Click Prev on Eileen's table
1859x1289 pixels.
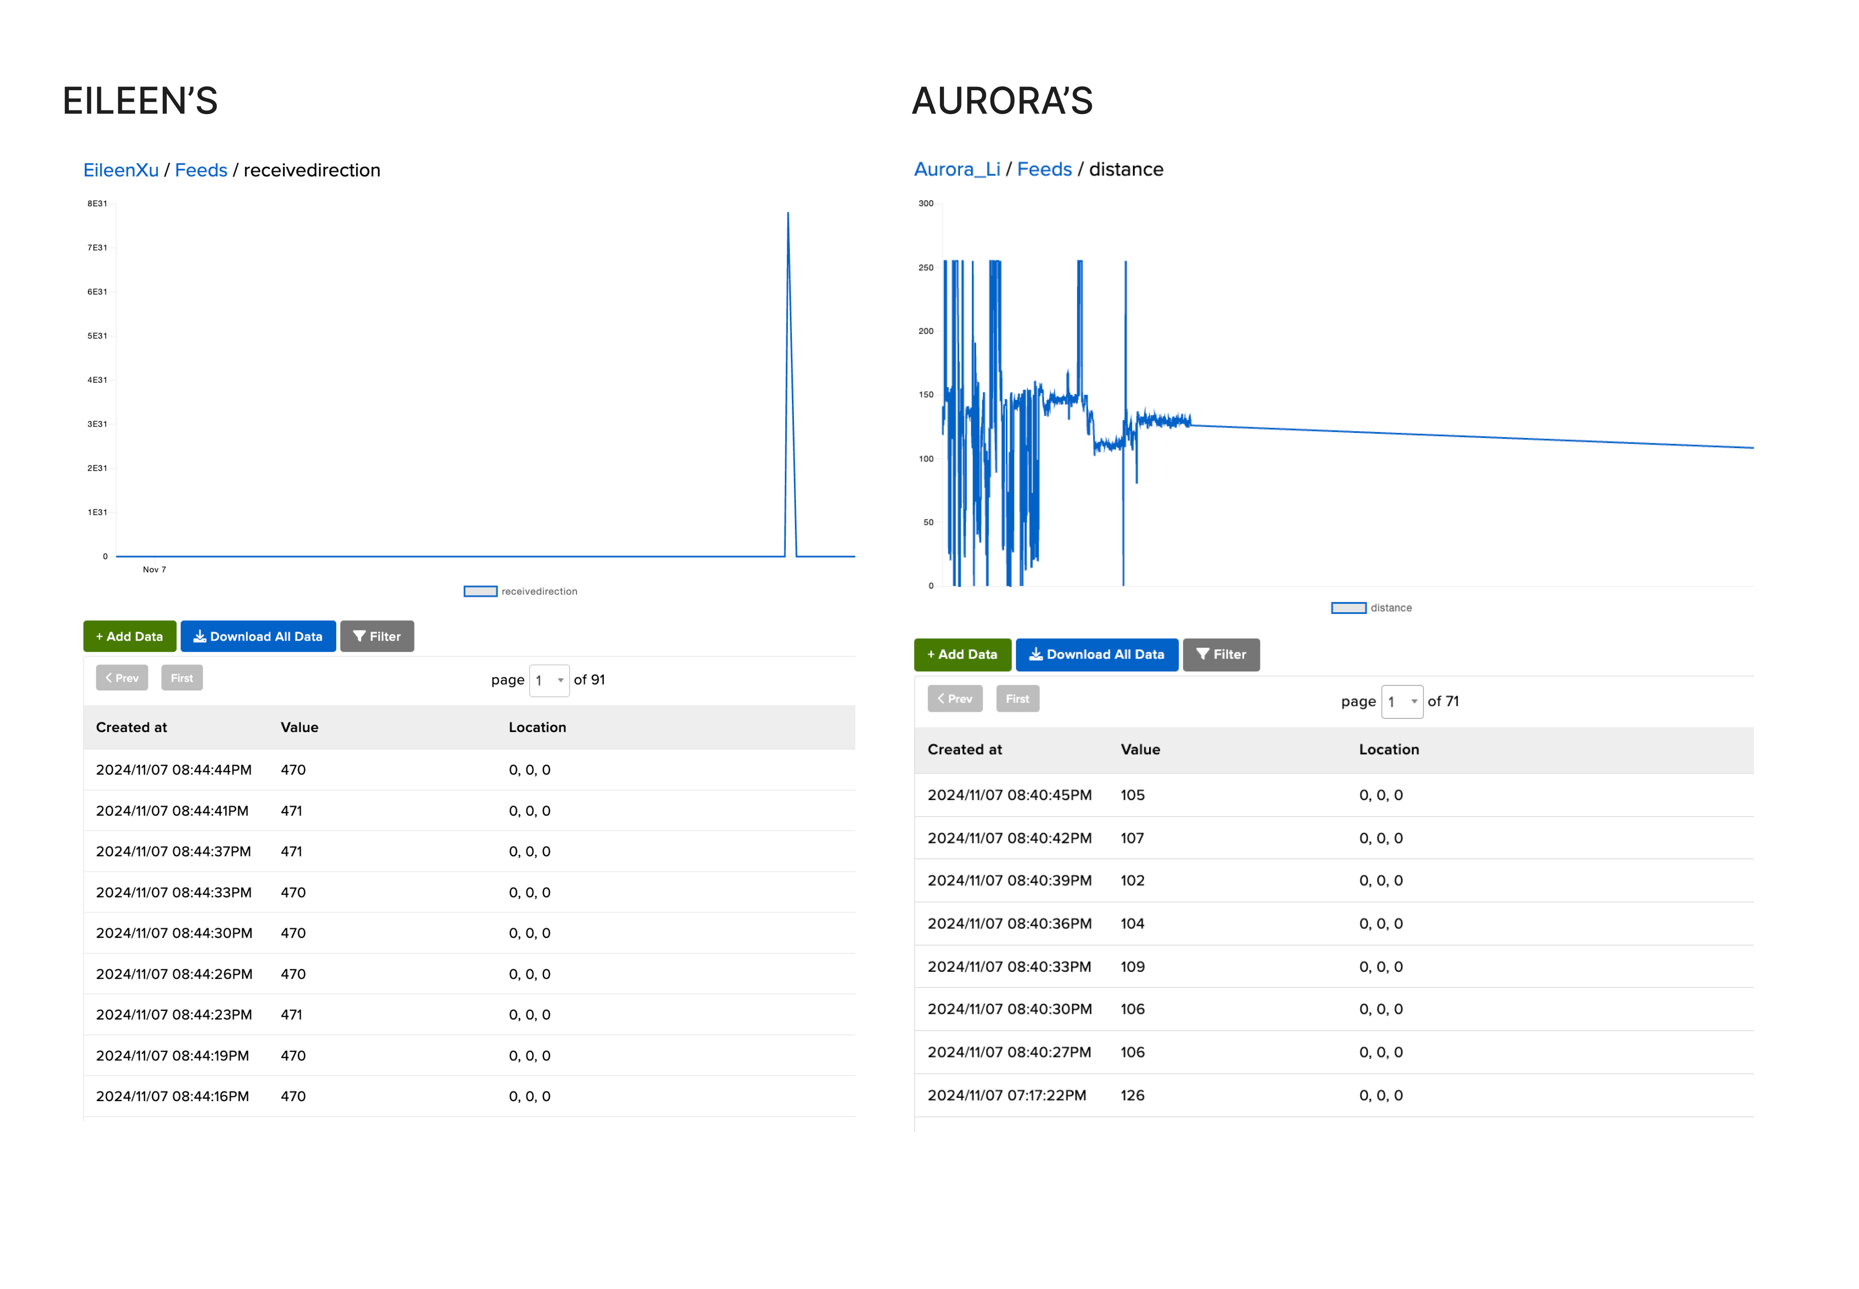click(x=122, y=678)
